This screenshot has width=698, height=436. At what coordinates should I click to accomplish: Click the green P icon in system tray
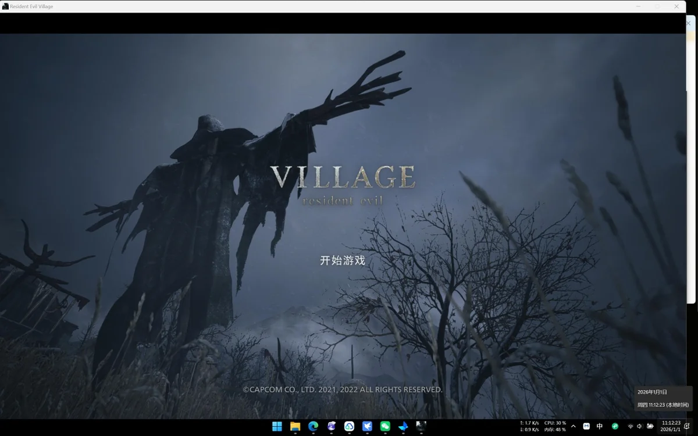614,427
